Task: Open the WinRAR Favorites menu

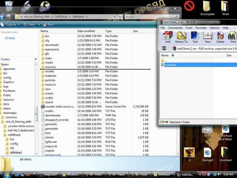Action: click(x=201, y=28)
